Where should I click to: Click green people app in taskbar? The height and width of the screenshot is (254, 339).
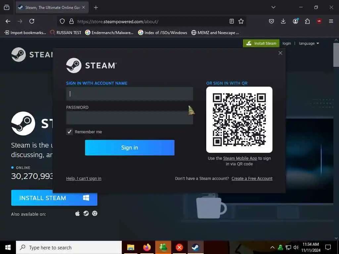[163, 247]
